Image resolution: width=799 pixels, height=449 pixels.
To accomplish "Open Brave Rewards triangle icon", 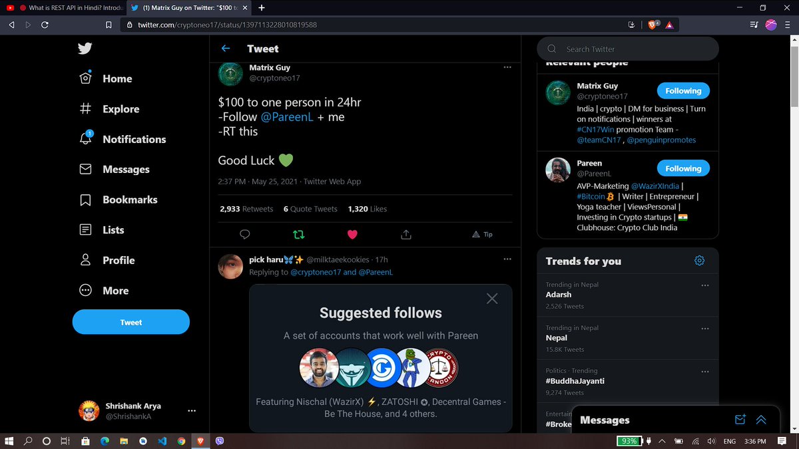I will point(669,25).
